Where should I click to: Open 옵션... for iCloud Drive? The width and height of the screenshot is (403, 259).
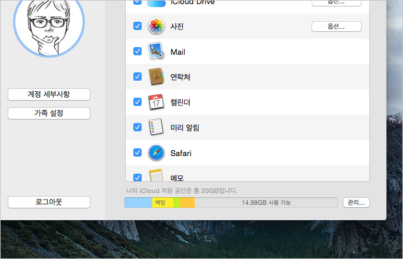coord(336,3)
